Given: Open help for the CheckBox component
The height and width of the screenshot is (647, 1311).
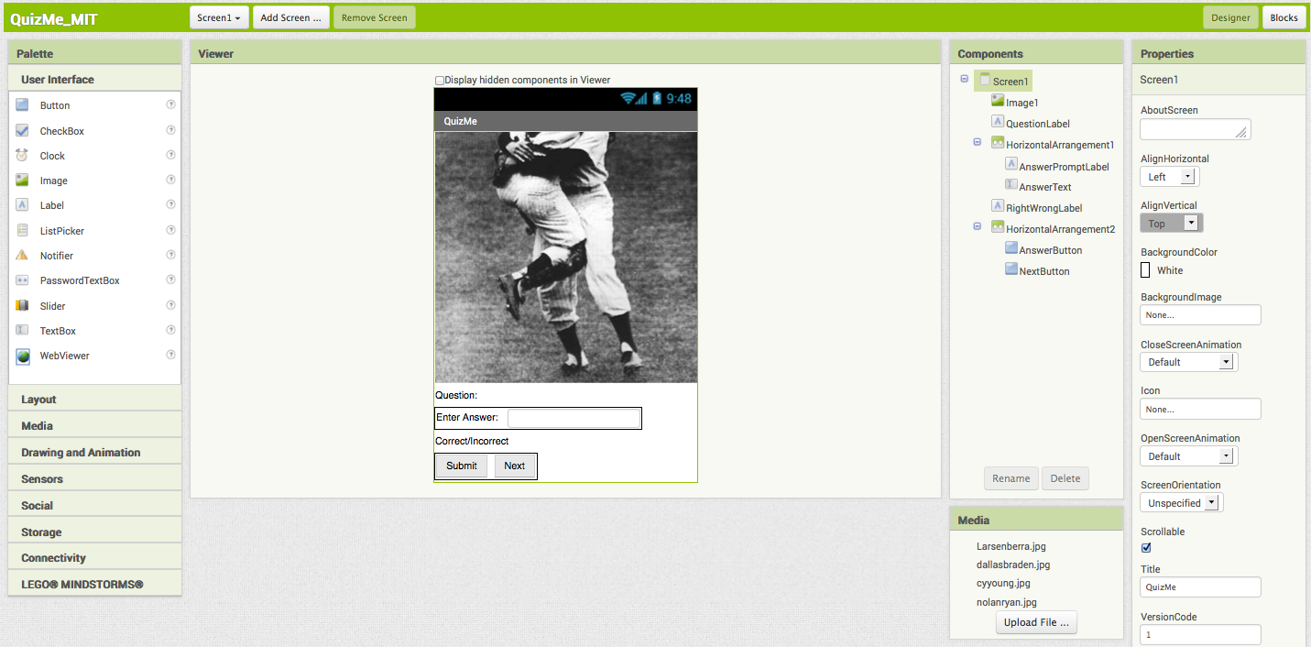Looking at the screenshot, I should pos(170,130).
